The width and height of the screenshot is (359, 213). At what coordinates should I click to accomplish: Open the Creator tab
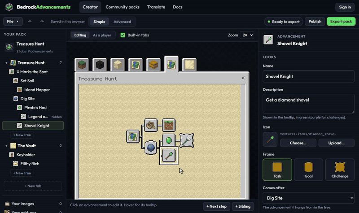tap(90, 7)
